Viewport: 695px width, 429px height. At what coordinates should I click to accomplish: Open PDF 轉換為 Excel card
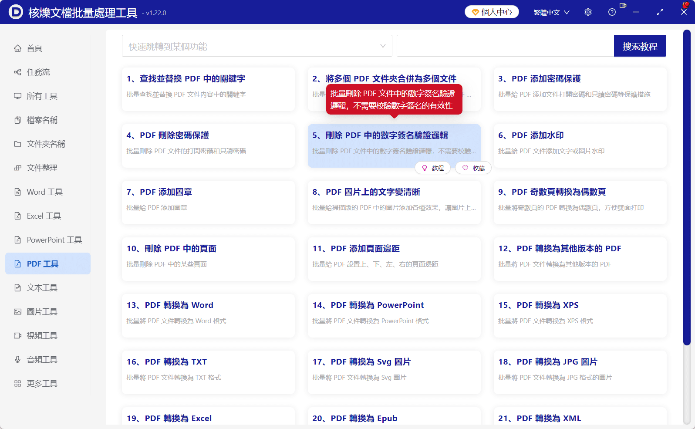point(208,416)
